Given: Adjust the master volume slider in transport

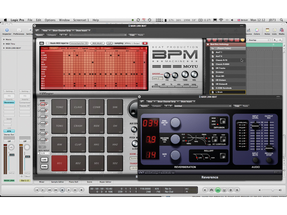Looking at the screenshot, I should (273, 190).
